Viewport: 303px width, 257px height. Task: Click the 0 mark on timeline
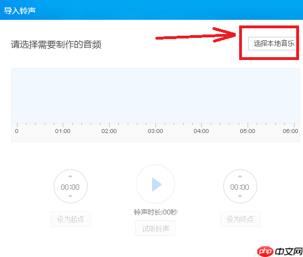coord(17,131)
